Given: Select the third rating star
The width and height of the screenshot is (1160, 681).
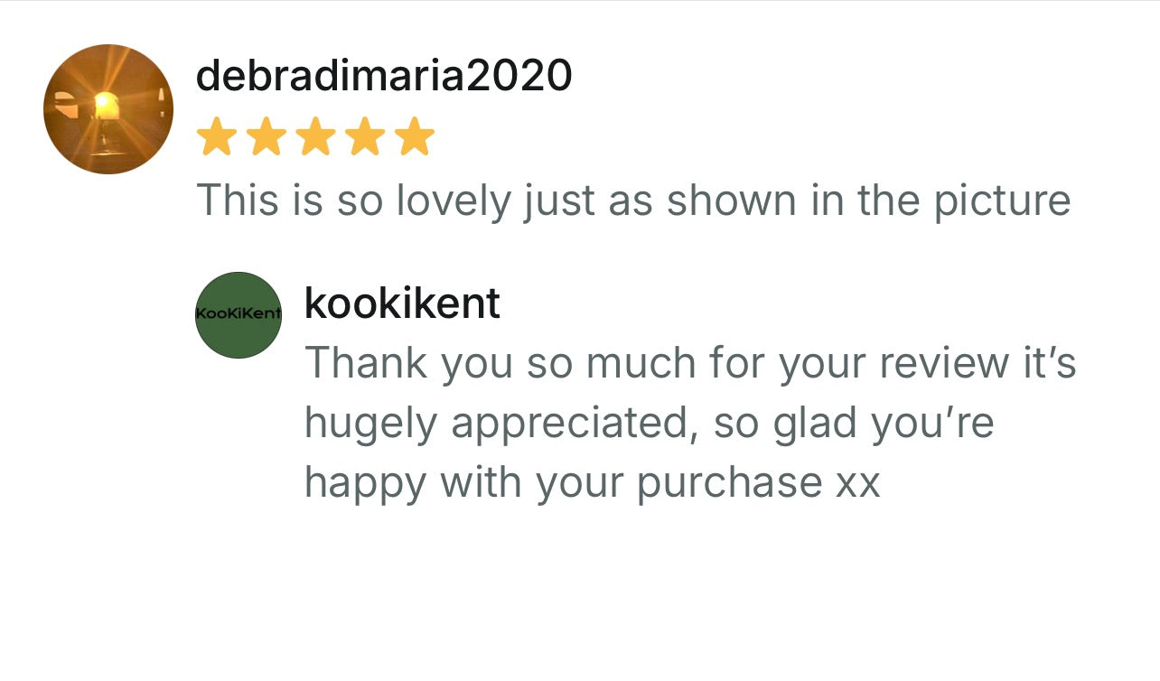Looking at the screenshot, I should [x=315, y=137].
